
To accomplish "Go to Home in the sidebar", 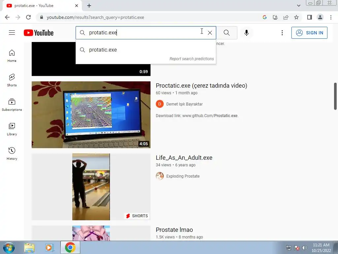I will click(12, 56).
